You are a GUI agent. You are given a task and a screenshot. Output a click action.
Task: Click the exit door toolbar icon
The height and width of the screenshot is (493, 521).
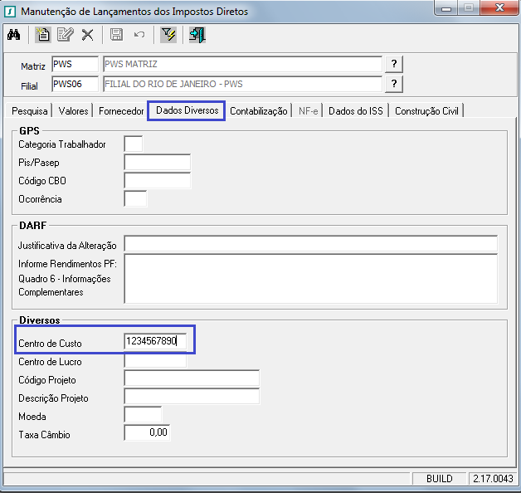197,35
